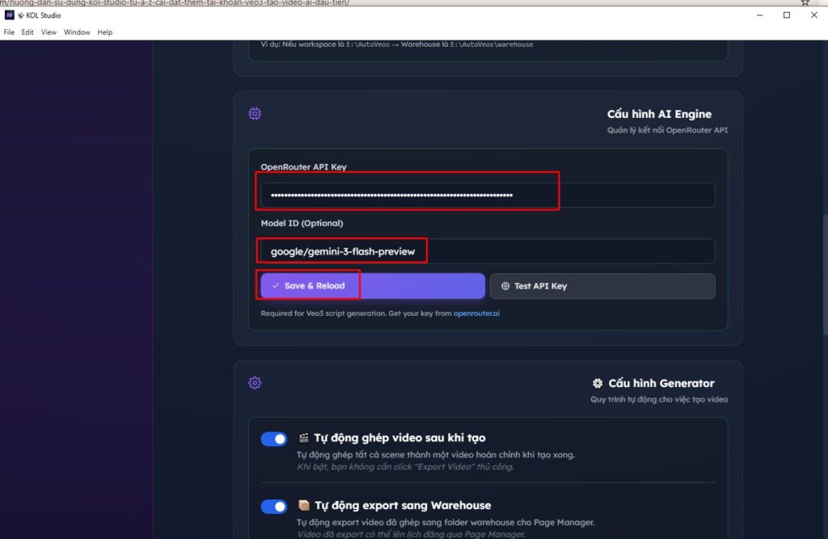Click the purple gear icon in Generator section
The height and width of the screenshot is (539, 828).
[255, 382]
